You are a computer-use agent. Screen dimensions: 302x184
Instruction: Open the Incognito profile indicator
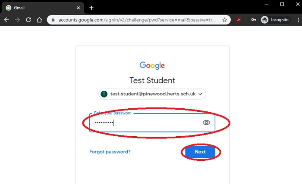[x=275, y=20]
